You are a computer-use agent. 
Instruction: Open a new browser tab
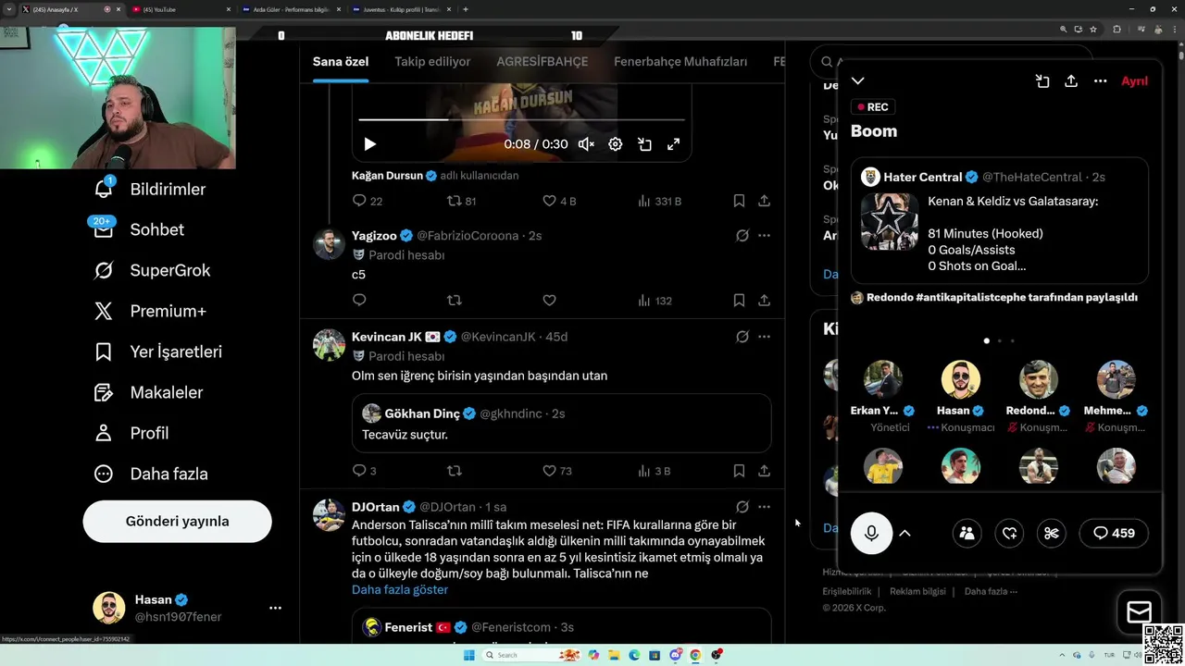pos(466,9)
